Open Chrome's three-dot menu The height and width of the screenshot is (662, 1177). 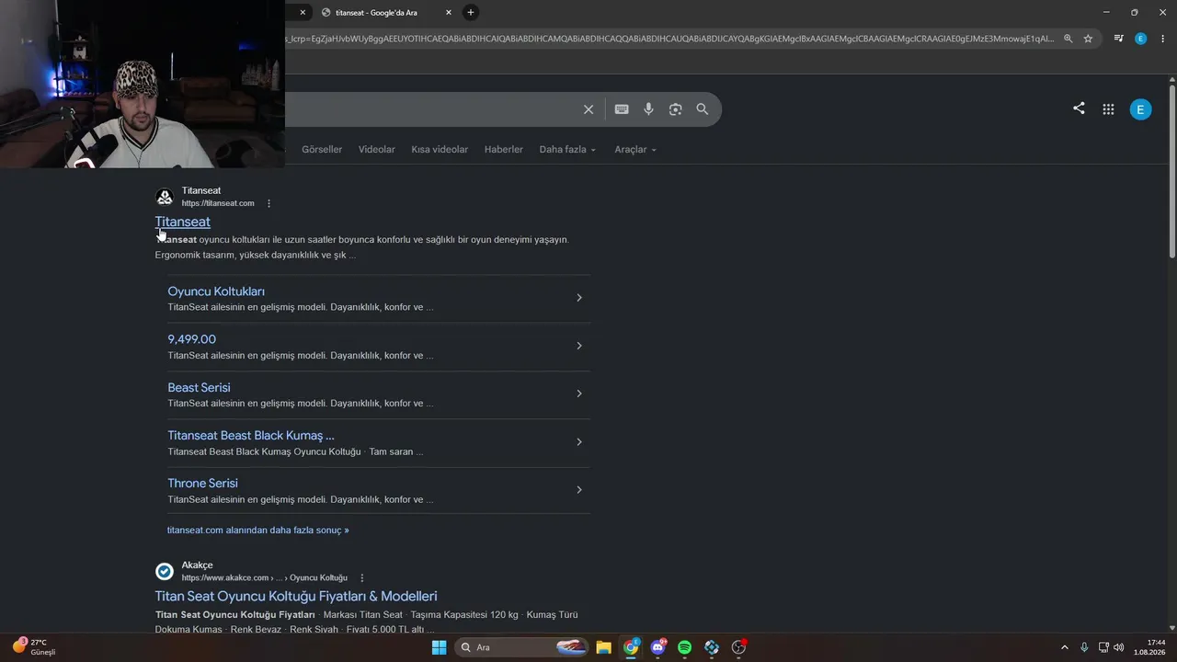tap(1163, 39)
